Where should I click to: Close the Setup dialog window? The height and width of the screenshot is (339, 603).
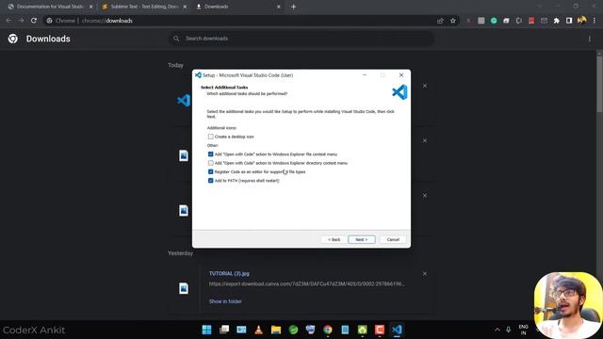point(401,75)
